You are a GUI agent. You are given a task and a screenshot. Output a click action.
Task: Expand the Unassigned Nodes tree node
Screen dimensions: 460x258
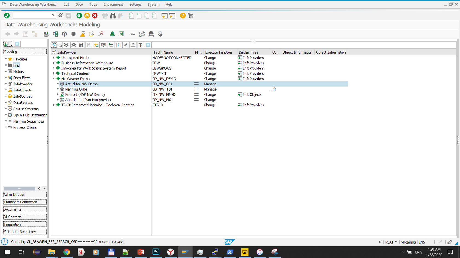tap(54, 58)
